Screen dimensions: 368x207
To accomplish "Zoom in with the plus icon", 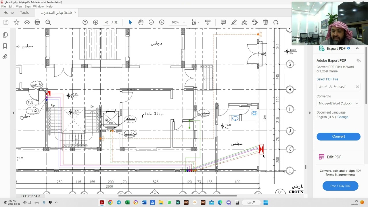I will click(162, 22).
